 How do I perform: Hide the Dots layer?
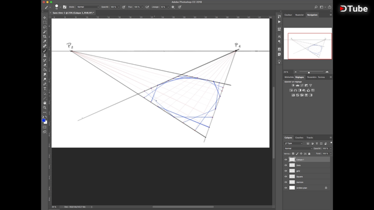(x=286, y=165)
